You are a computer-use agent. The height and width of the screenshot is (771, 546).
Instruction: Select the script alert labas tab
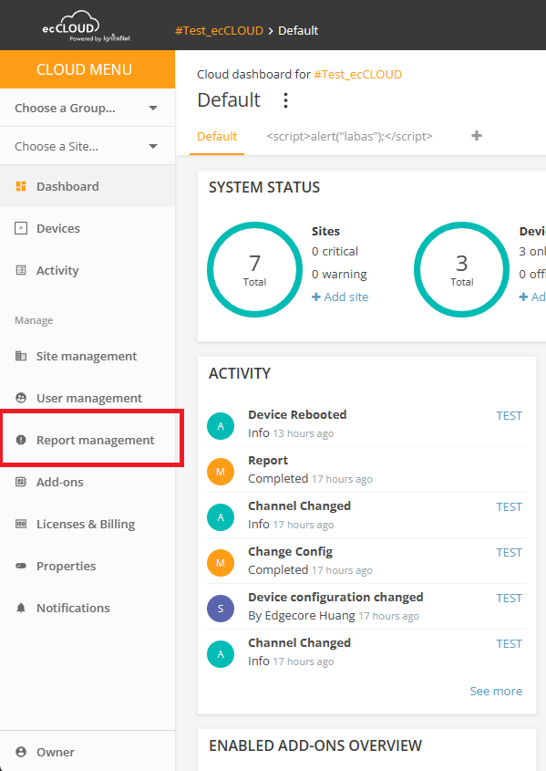coord(351,136)
